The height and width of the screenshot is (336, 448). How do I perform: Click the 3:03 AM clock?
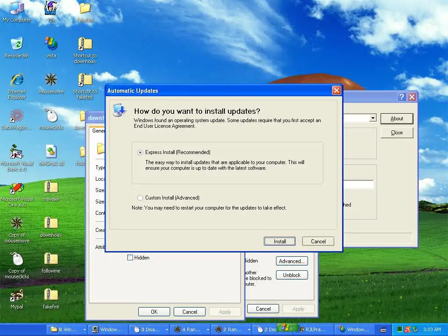pyautogui.click(x=432, y=329)
